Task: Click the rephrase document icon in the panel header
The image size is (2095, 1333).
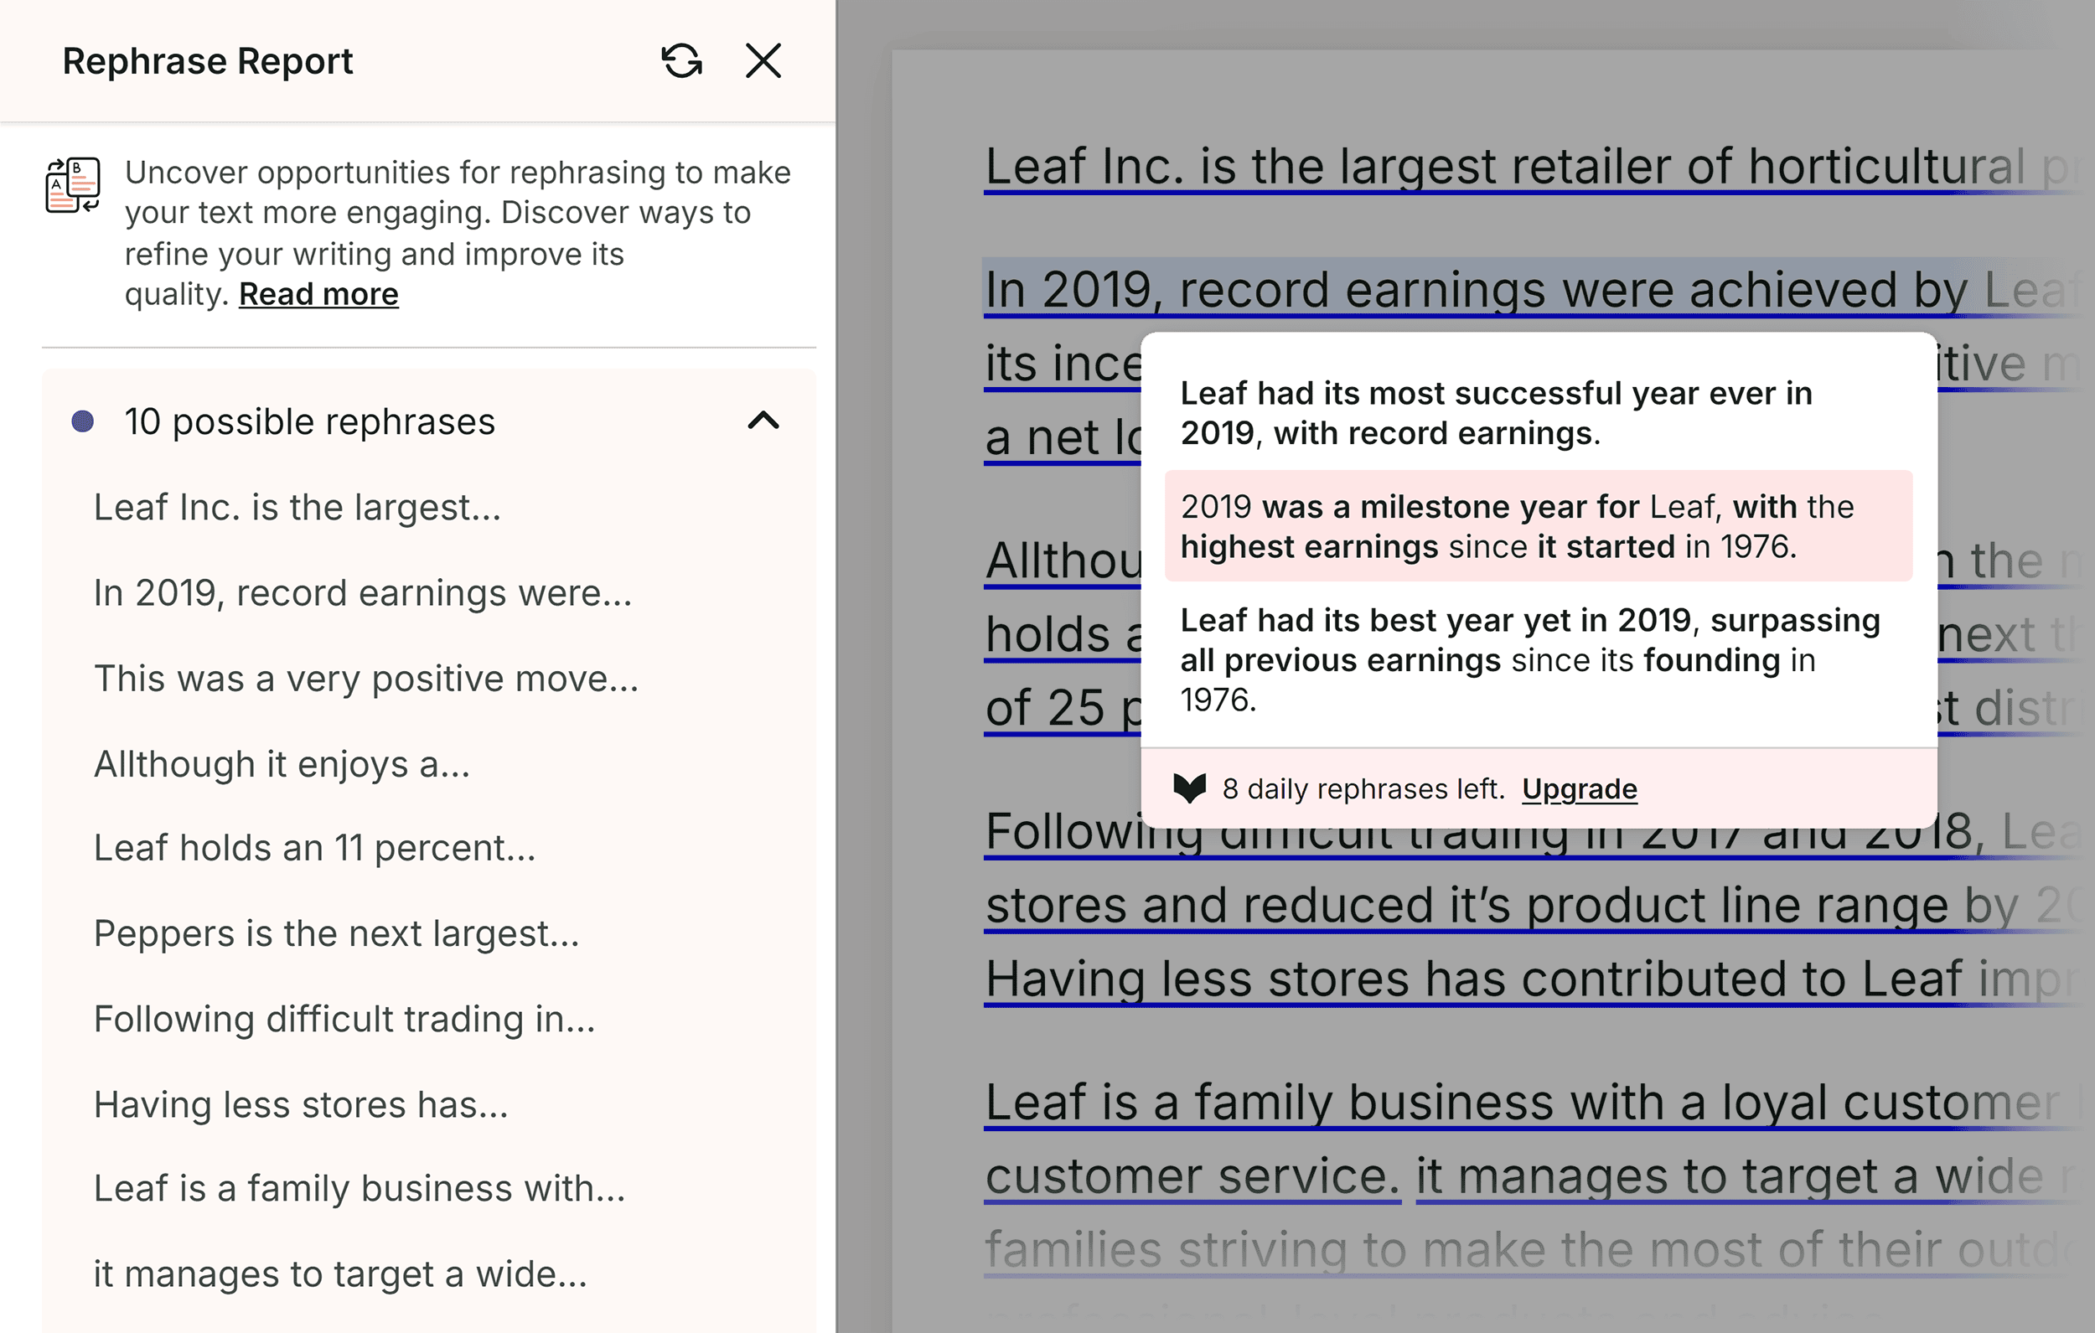Action: click(73, 185)
